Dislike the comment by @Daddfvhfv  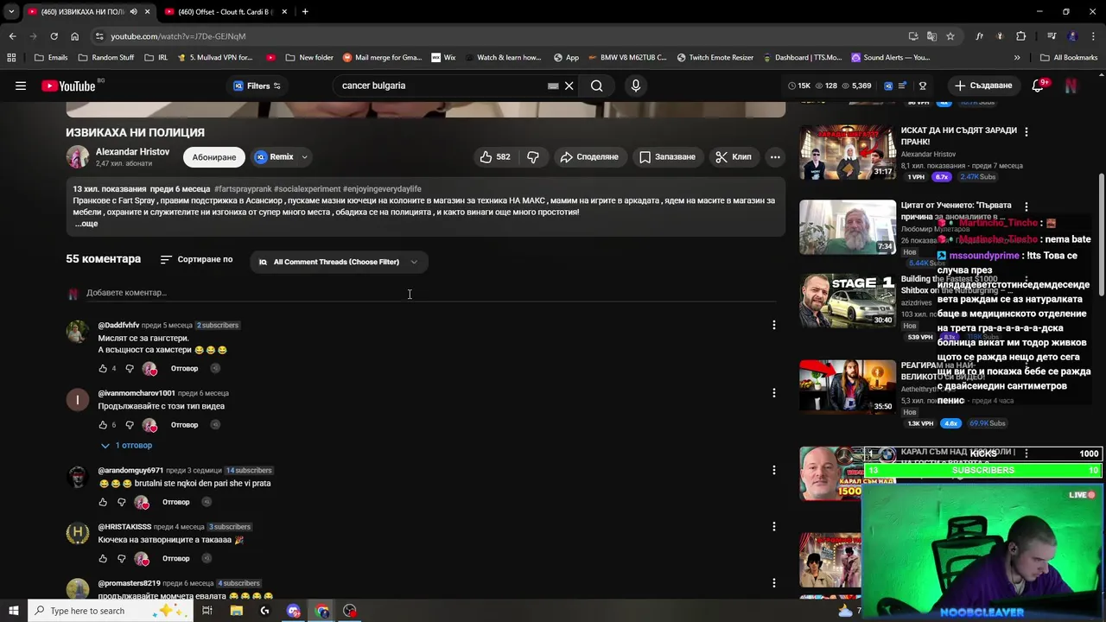click(x=130, y=369)
